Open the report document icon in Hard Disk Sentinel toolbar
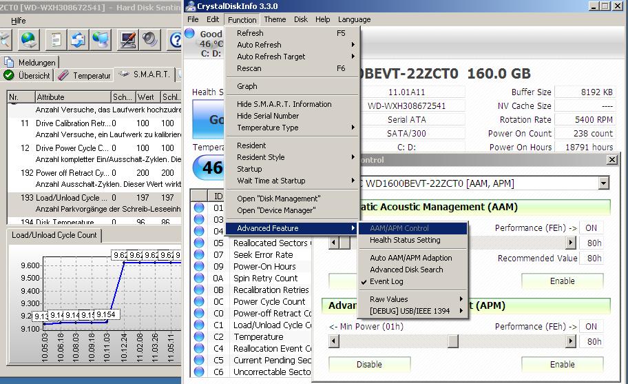Screen dimensions: 628x384 coord(56,40)
